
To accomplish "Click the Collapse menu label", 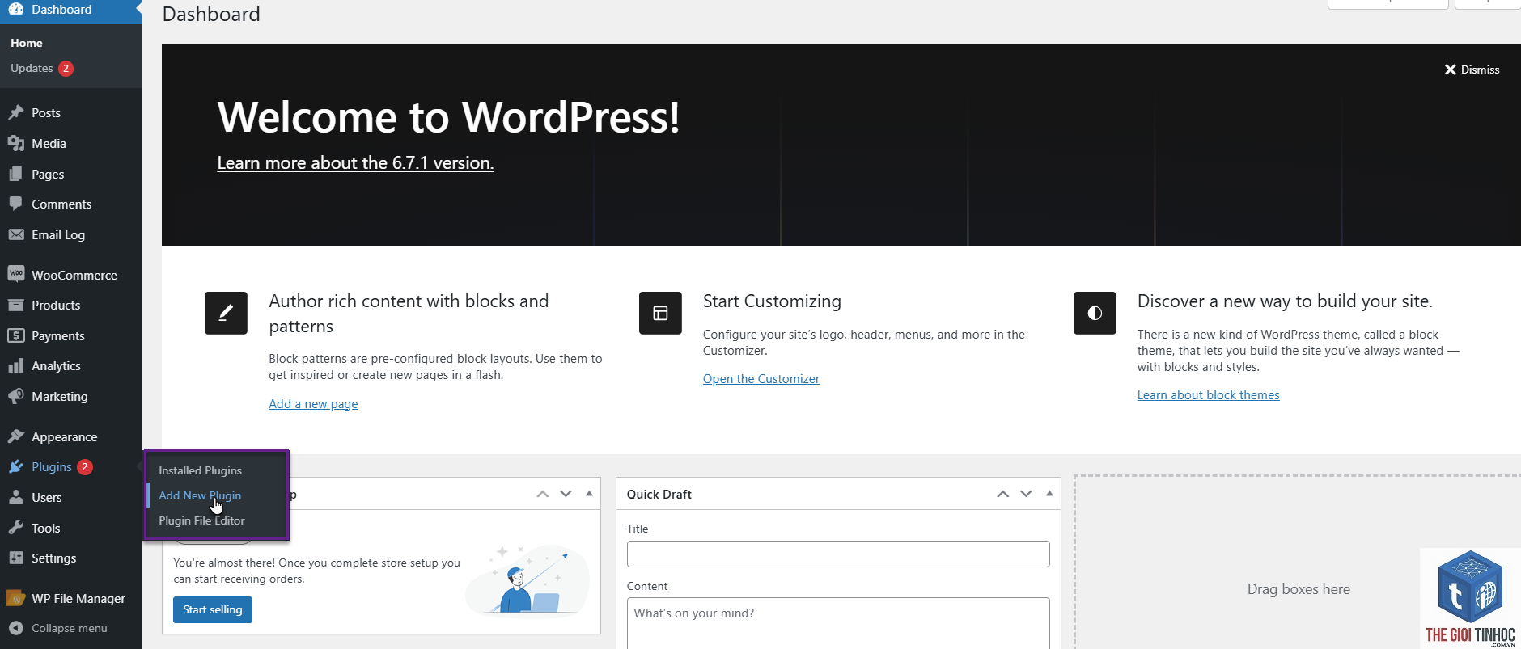I will point(70,628).
